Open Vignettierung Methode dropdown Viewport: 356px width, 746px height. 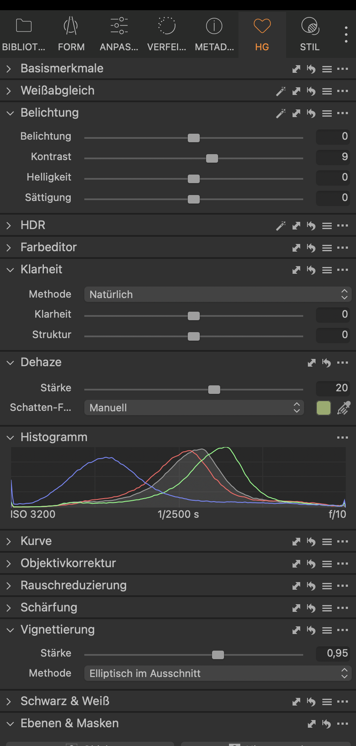(218, 673)
